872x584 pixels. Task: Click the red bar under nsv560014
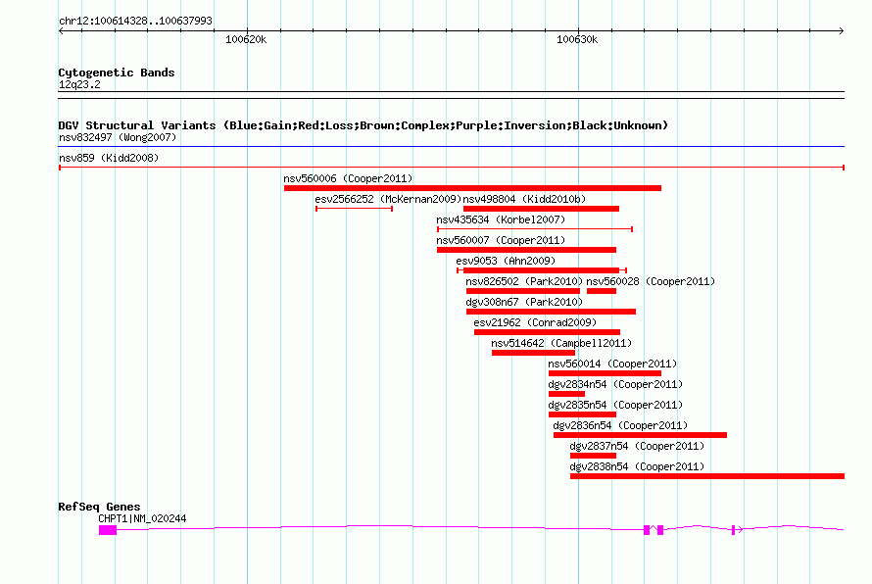point(605,373)
